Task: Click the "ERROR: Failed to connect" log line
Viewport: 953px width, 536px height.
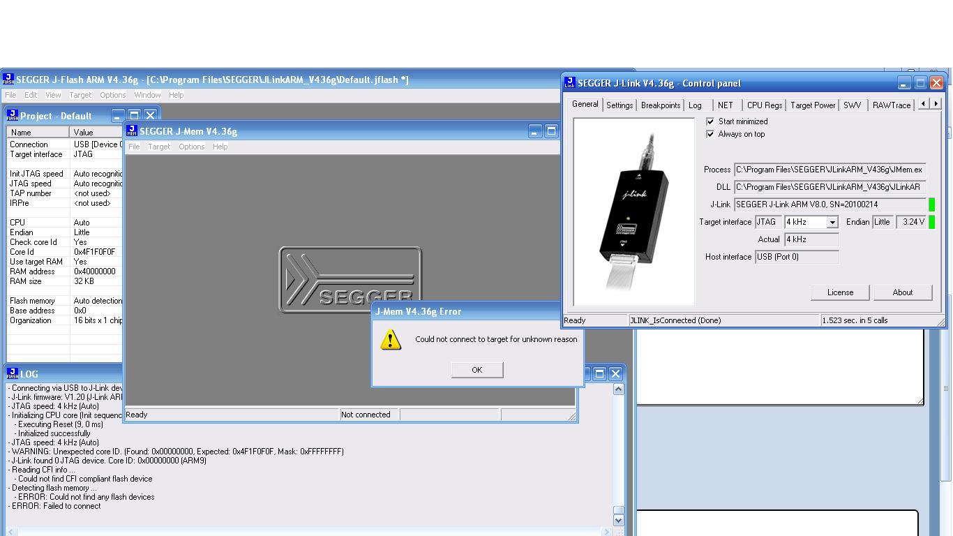Action: pos(54,506)
